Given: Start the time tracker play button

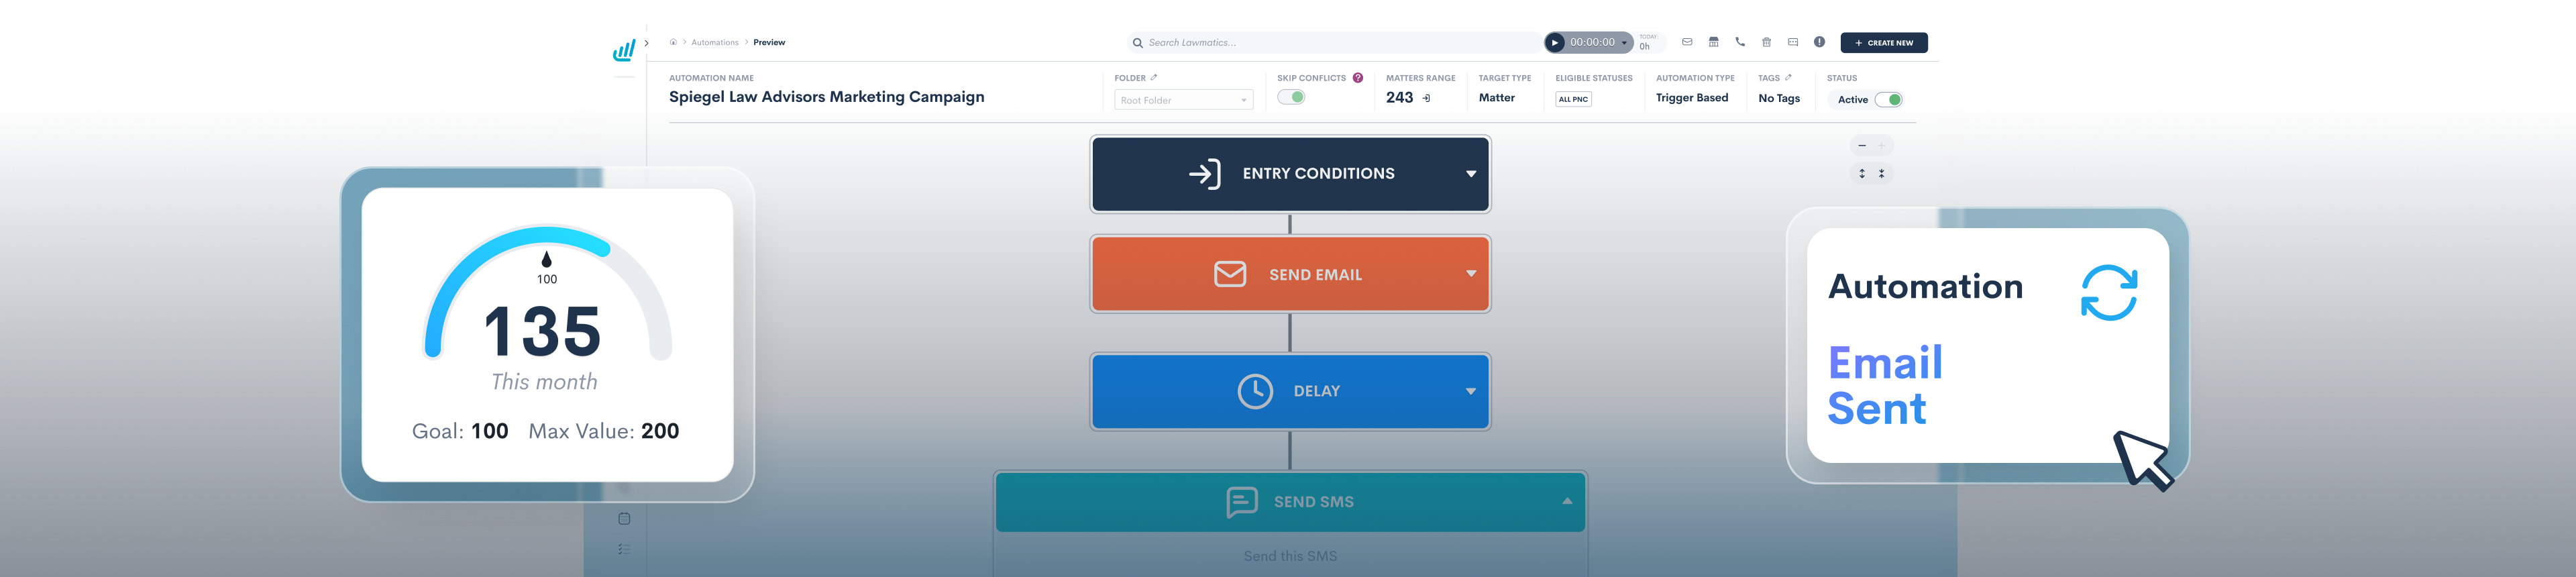Looking at the screenshot, I should point(1555,42).
